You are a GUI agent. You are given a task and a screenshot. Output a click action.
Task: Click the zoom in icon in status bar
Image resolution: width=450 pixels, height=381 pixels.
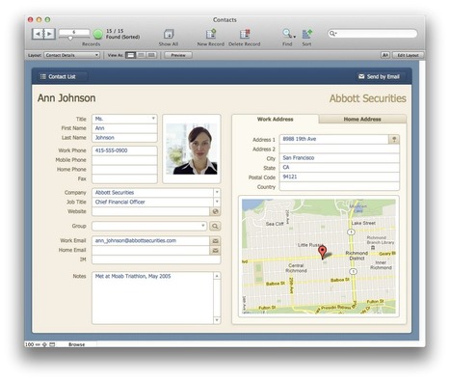(44, 344)
